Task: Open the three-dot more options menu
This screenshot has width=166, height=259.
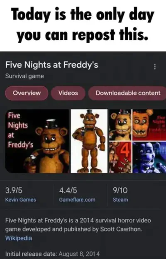Action: point(155,67)
